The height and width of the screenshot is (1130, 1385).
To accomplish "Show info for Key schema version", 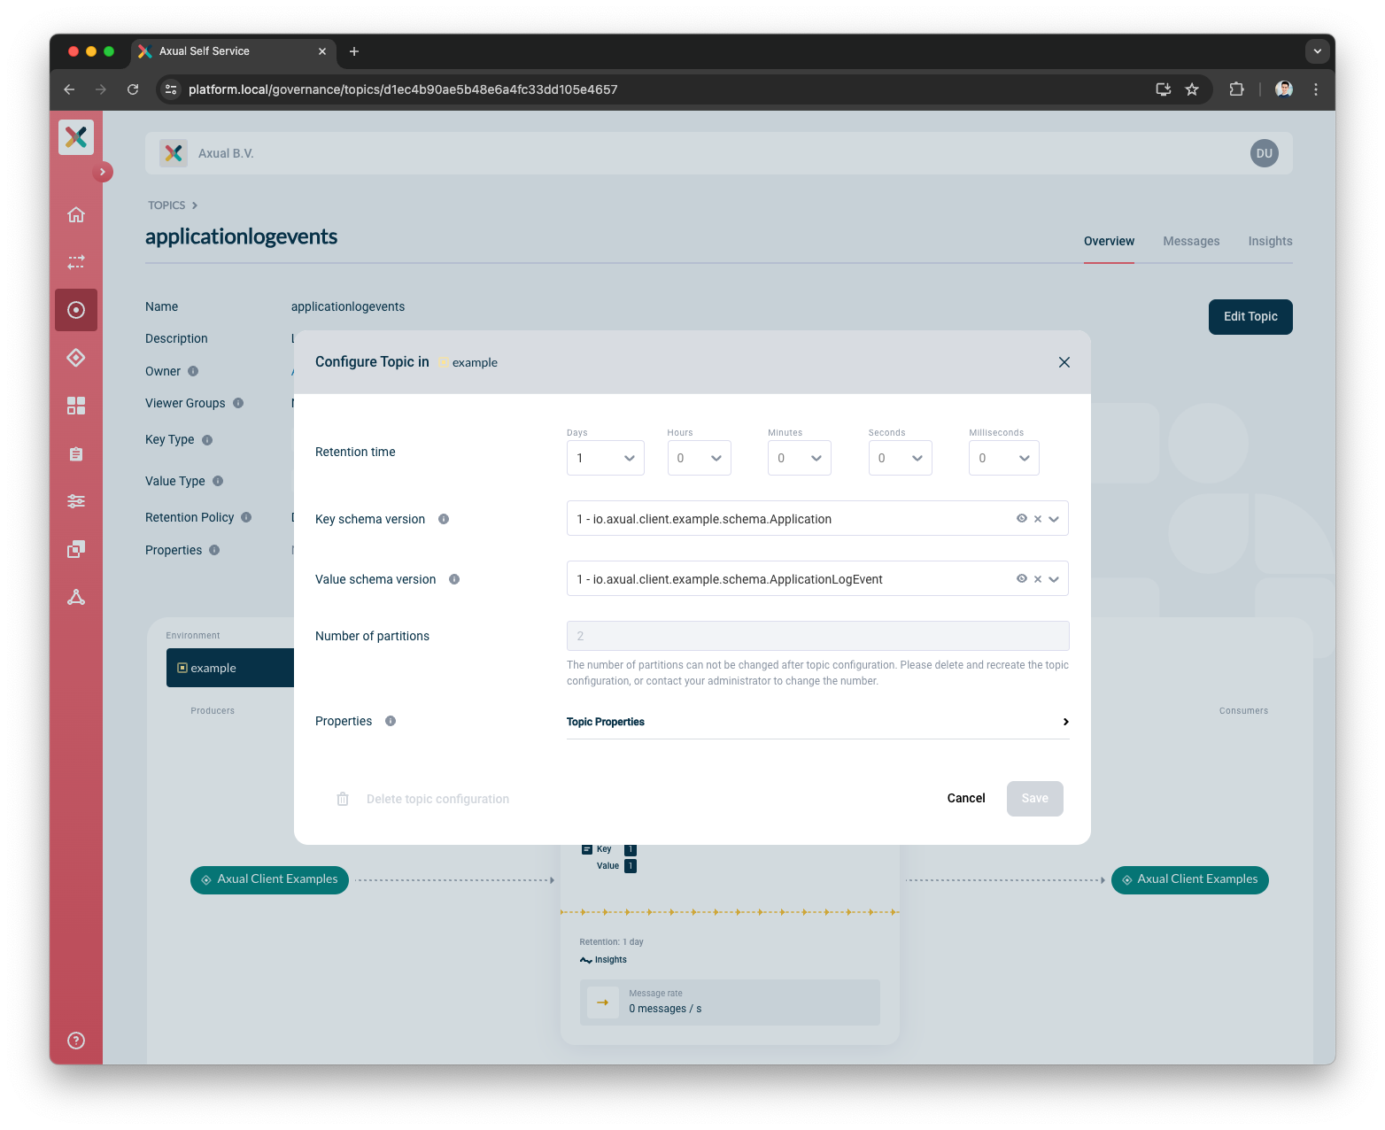I will (x=444, y=519).
